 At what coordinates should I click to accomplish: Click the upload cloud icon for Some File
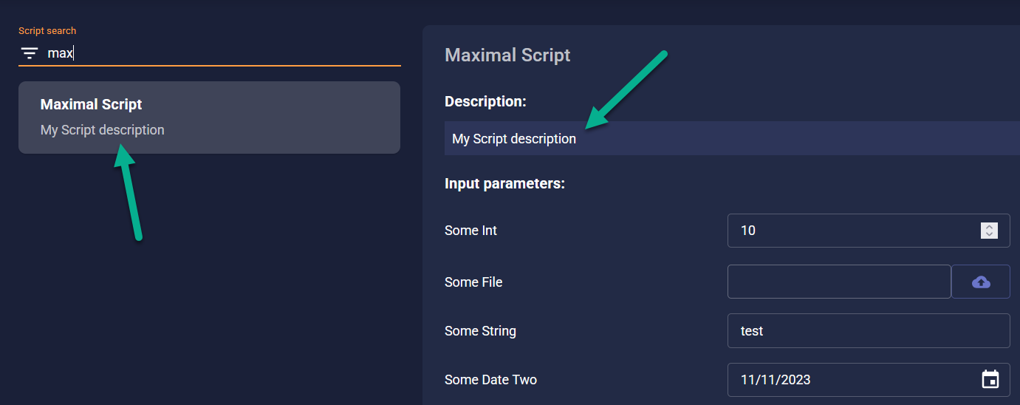[x=981, y=282]
